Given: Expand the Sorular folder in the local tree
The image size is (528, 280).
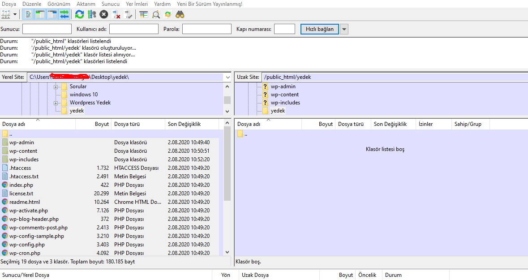Looking at the screenshot, I should [x=56, y=87].
